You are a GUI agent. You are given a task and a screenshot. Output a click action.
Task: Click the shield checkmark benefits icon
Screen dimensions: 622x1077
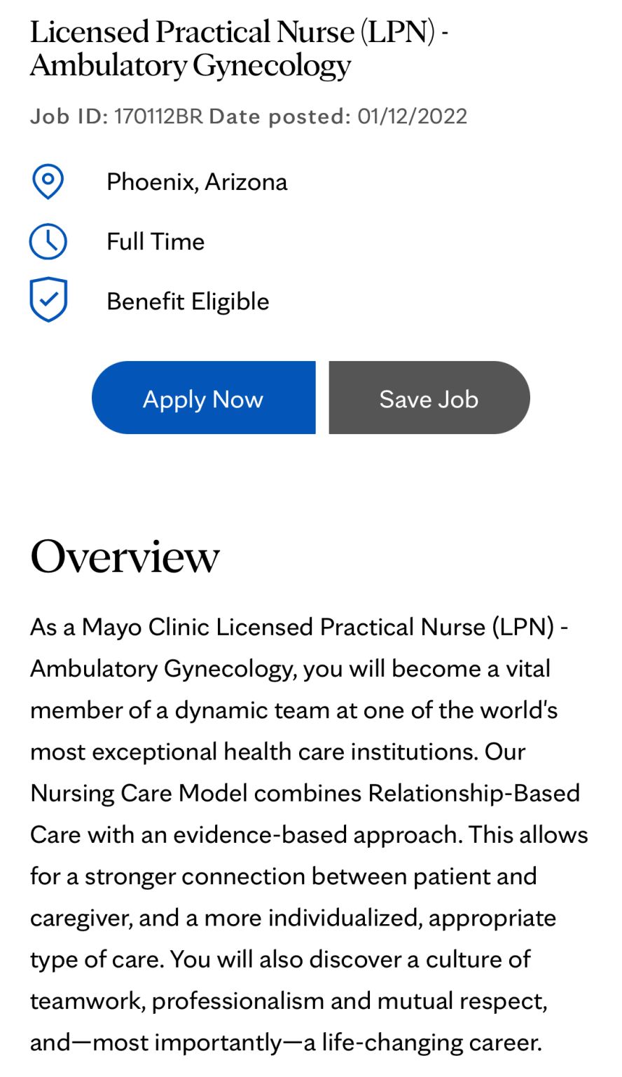tap(48, 301)
